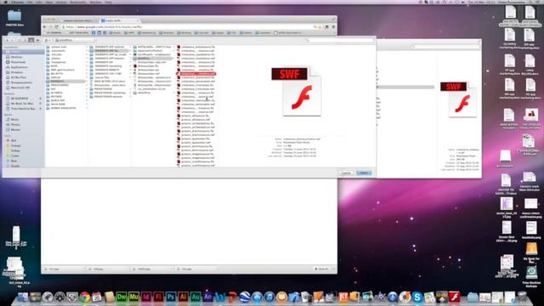Open iTunes from the dock
The width and height of the screenshot is (544, 306).
(269, 297)
